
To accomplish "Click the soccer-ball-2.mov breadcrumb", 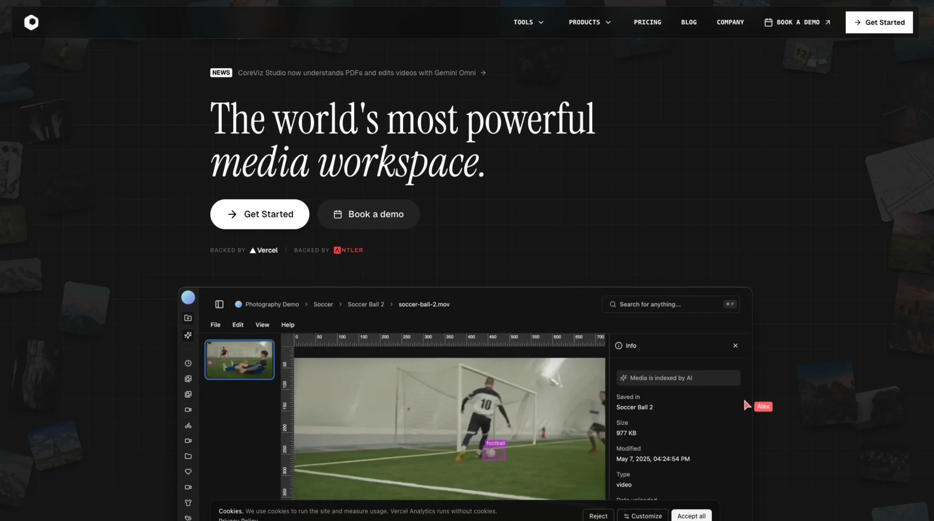I will point(424,304).
